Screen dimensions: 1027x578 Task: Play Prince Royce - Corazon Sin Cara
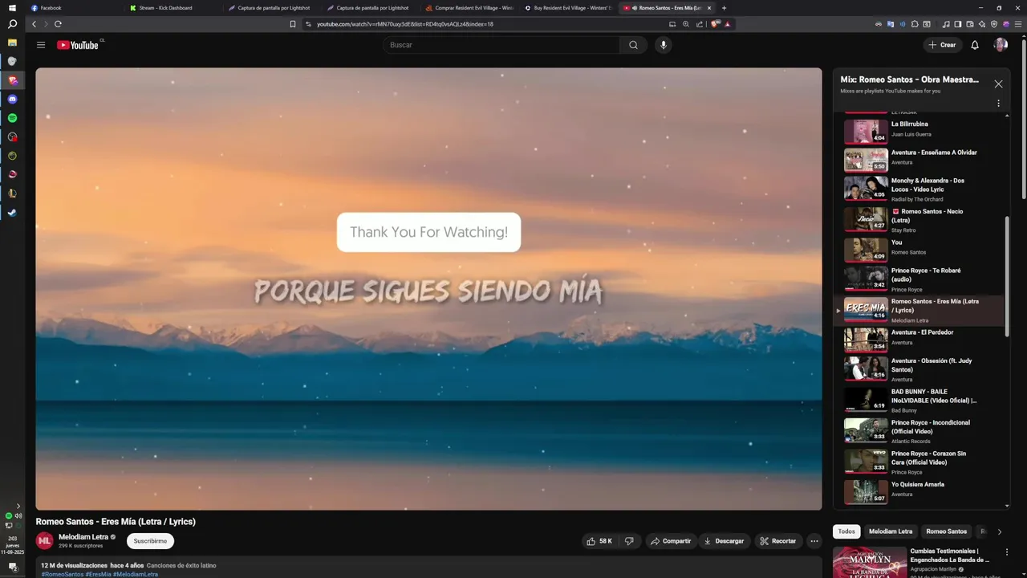click(919, 461)
